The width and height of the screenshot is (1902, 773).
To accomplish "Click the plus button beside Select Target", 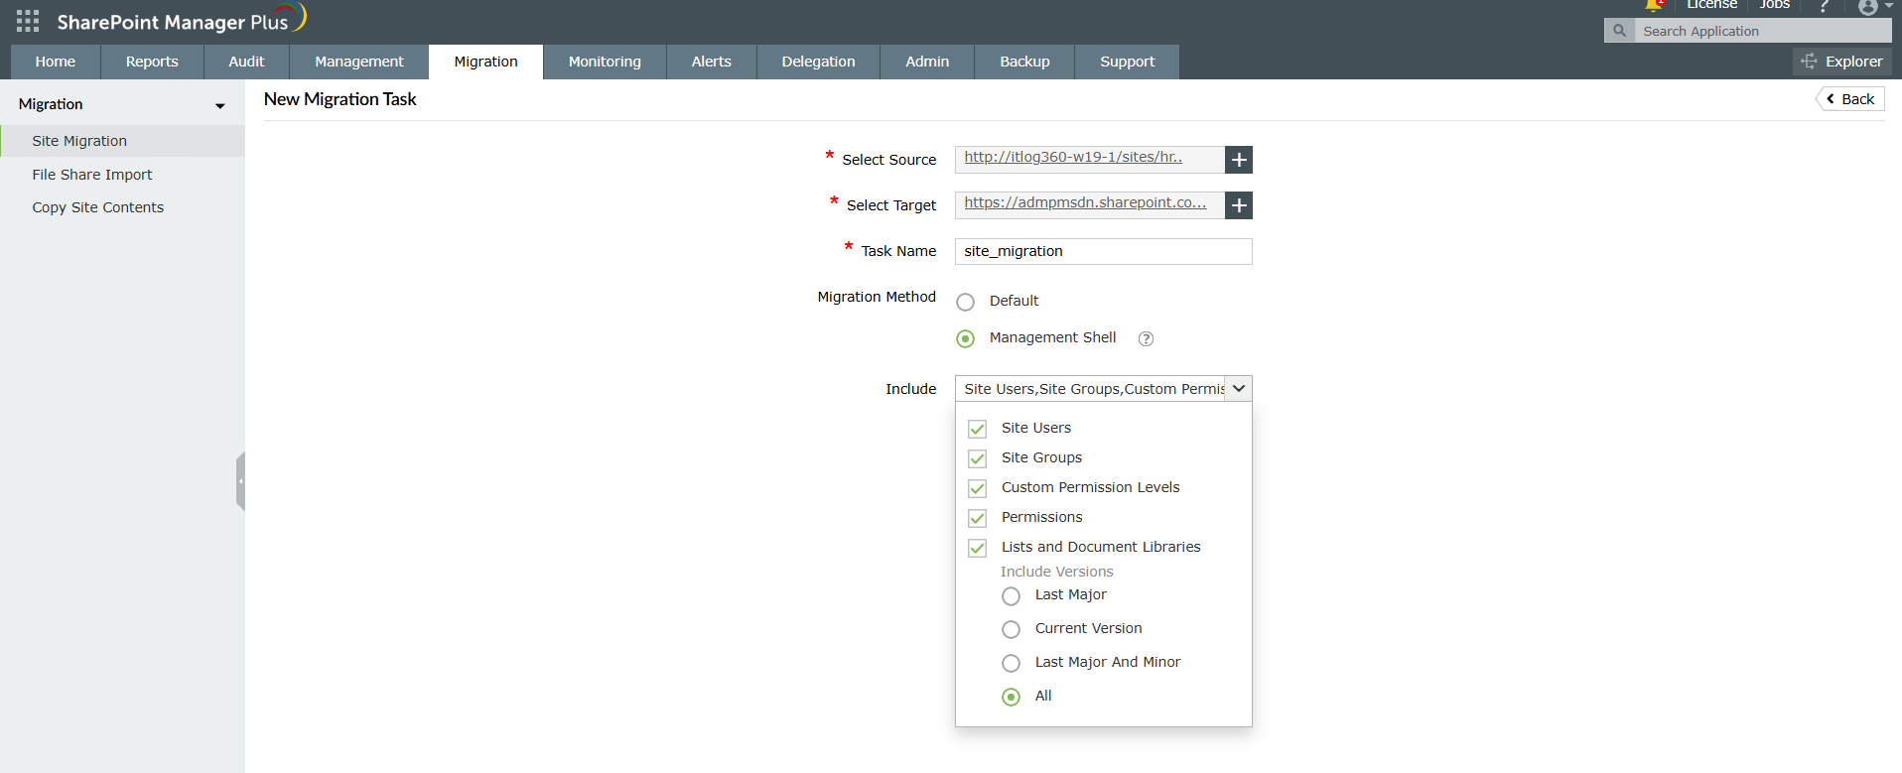I will tap(1239, 205).
